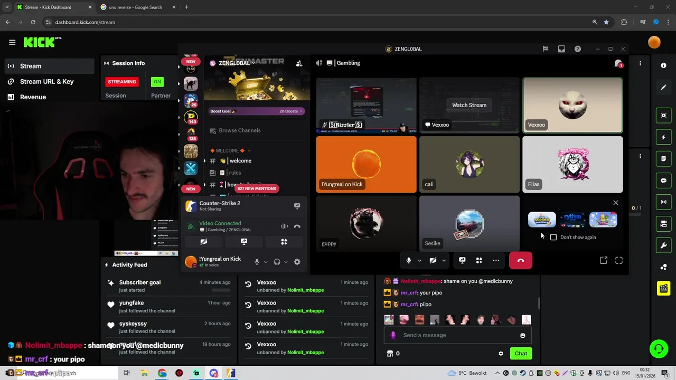This screenshot has width=676, height=380.
Task: Pop out the call window
Action: [x=603, y=260]
